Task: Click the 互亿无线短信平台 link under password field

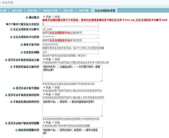Action: (x=60, y=40)
